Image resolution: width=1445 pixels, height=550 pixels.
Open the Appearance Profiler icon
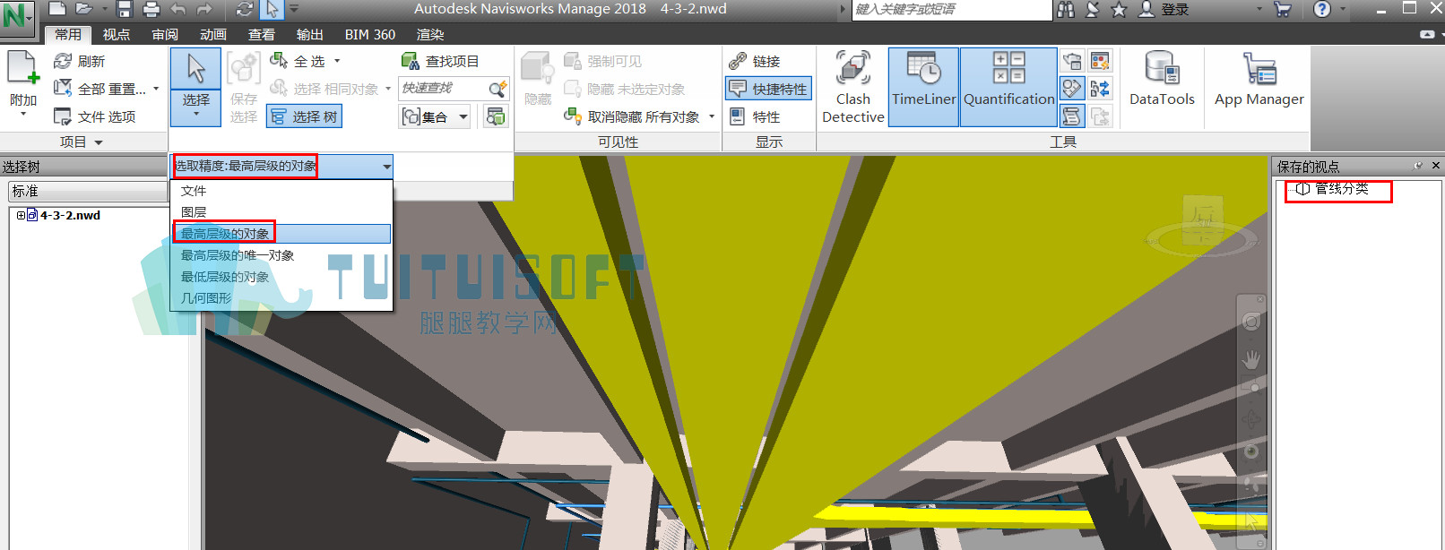[1100, 61]
